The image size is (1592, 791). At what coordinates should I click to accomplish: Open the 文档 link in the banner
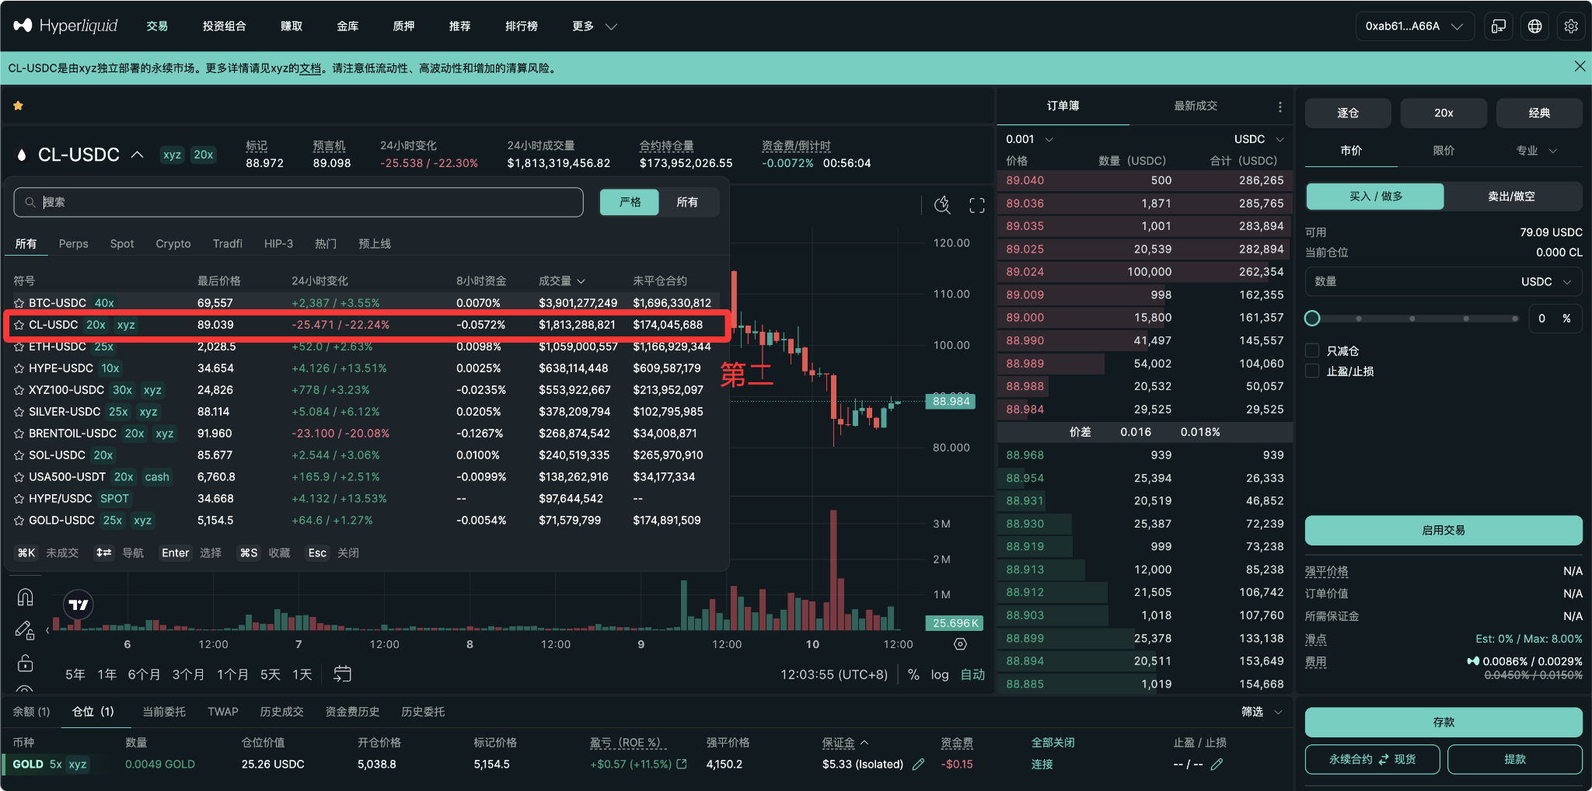pos(308,68)
